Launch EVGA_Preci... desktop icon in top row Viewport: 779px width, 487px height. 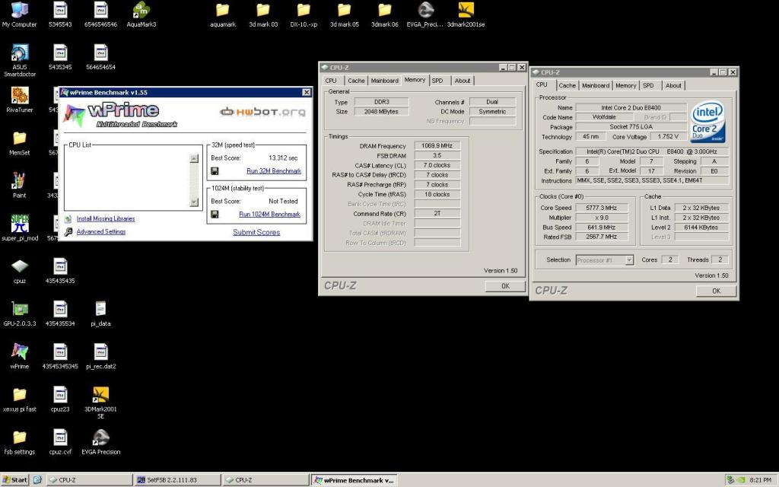point(424,14)
